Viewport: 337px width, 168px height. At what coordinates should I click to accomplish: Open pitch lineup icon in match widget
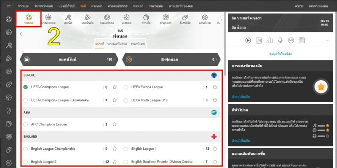pyautogui.click(x=259, y=40)
